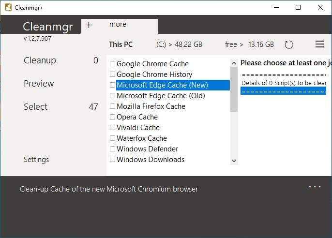Image resolution: width=332 pixels, height=238 pixels.
Task: Click the Select button
Action: [36, 106]
